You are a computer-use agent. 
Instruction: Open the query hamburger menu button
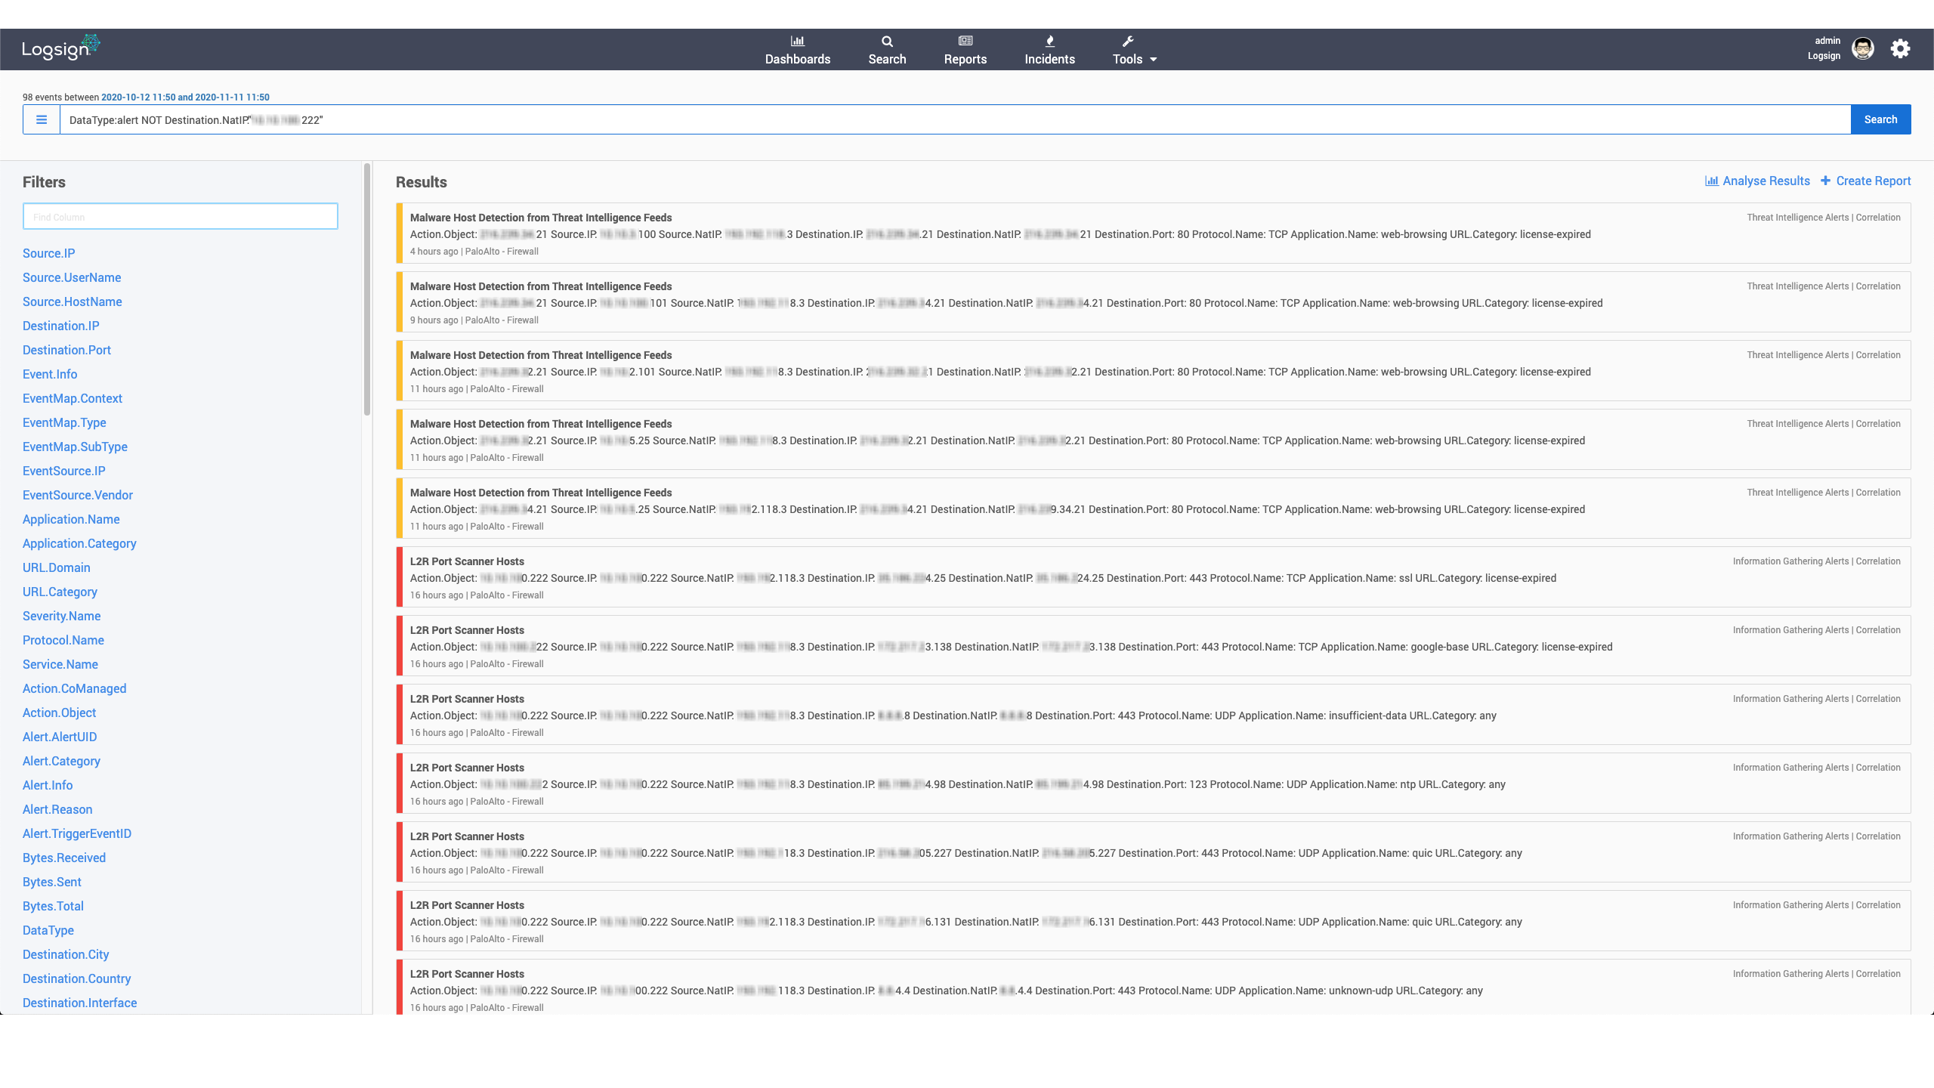tap(42, 119)
